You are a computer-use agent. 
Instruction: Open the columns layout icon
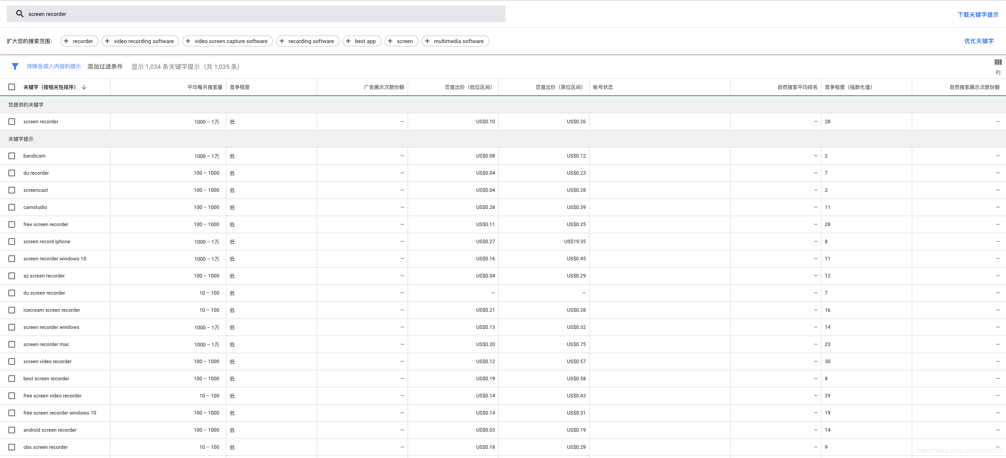(998, 62)
